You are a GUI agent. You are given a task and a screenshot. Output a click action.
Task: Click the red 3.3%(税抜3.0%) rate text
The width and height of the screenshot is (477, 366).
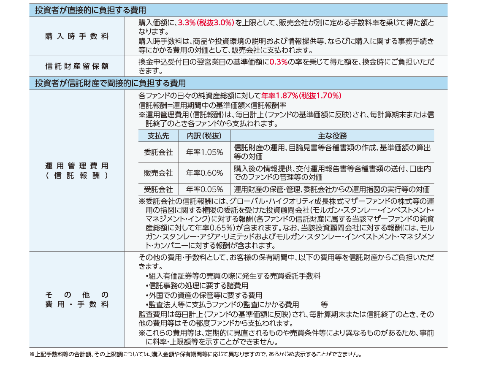pyautogui.click(x=206, y=23)
